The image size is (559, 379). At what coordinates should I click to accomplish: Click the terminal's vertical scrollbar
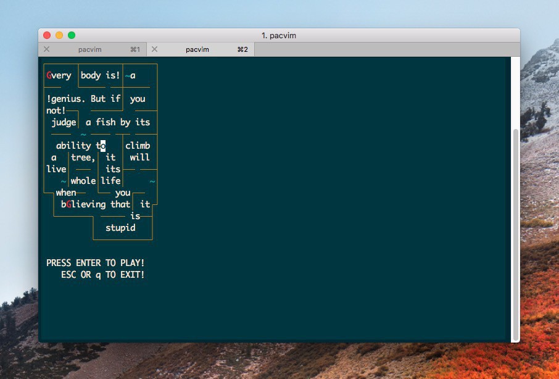pos(516,235)
